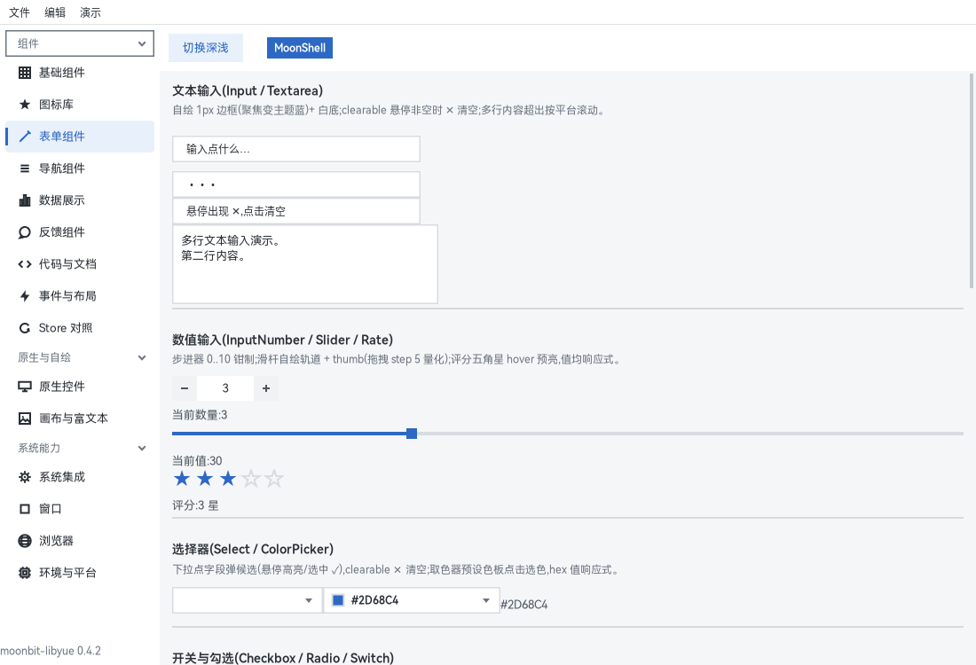This screenshot has width=976, height=665.
Task: Decrease the number with the minus button
Action: coord(185,388)
